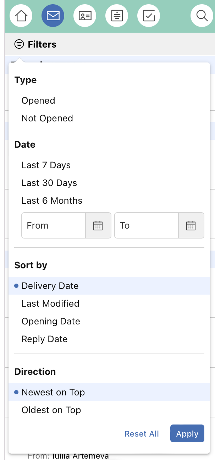The width and height of the screenshot is (215, 460).
Task: Open the Contacts card icon
Action: tap(85, 16)
